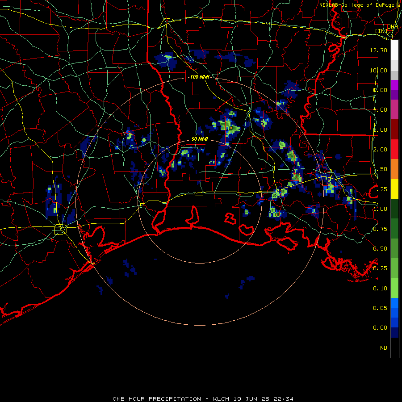Select the pink legend swatch near 4.00

tap(394, 109)
